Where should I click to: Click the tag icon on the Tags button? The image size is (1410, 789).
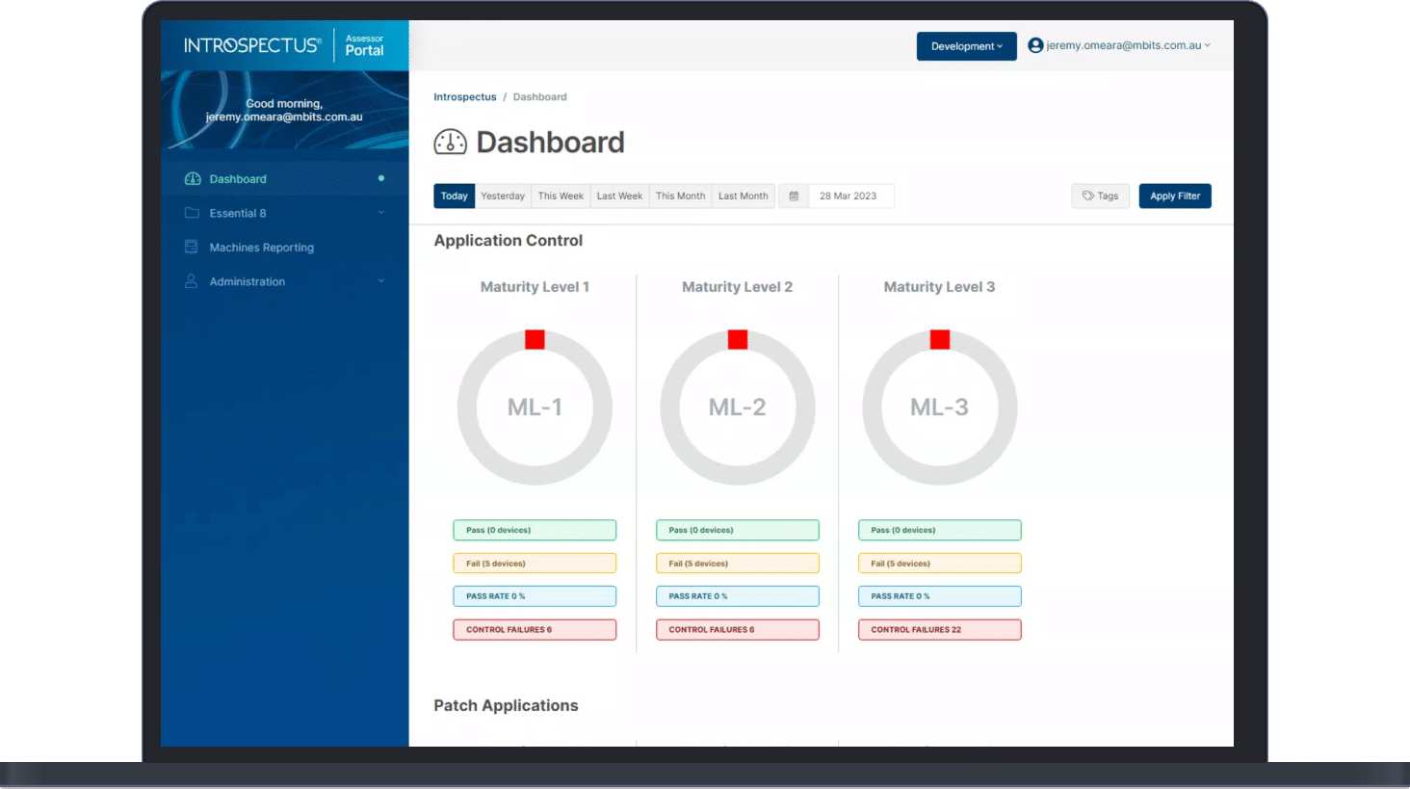tap(1086, 196)
